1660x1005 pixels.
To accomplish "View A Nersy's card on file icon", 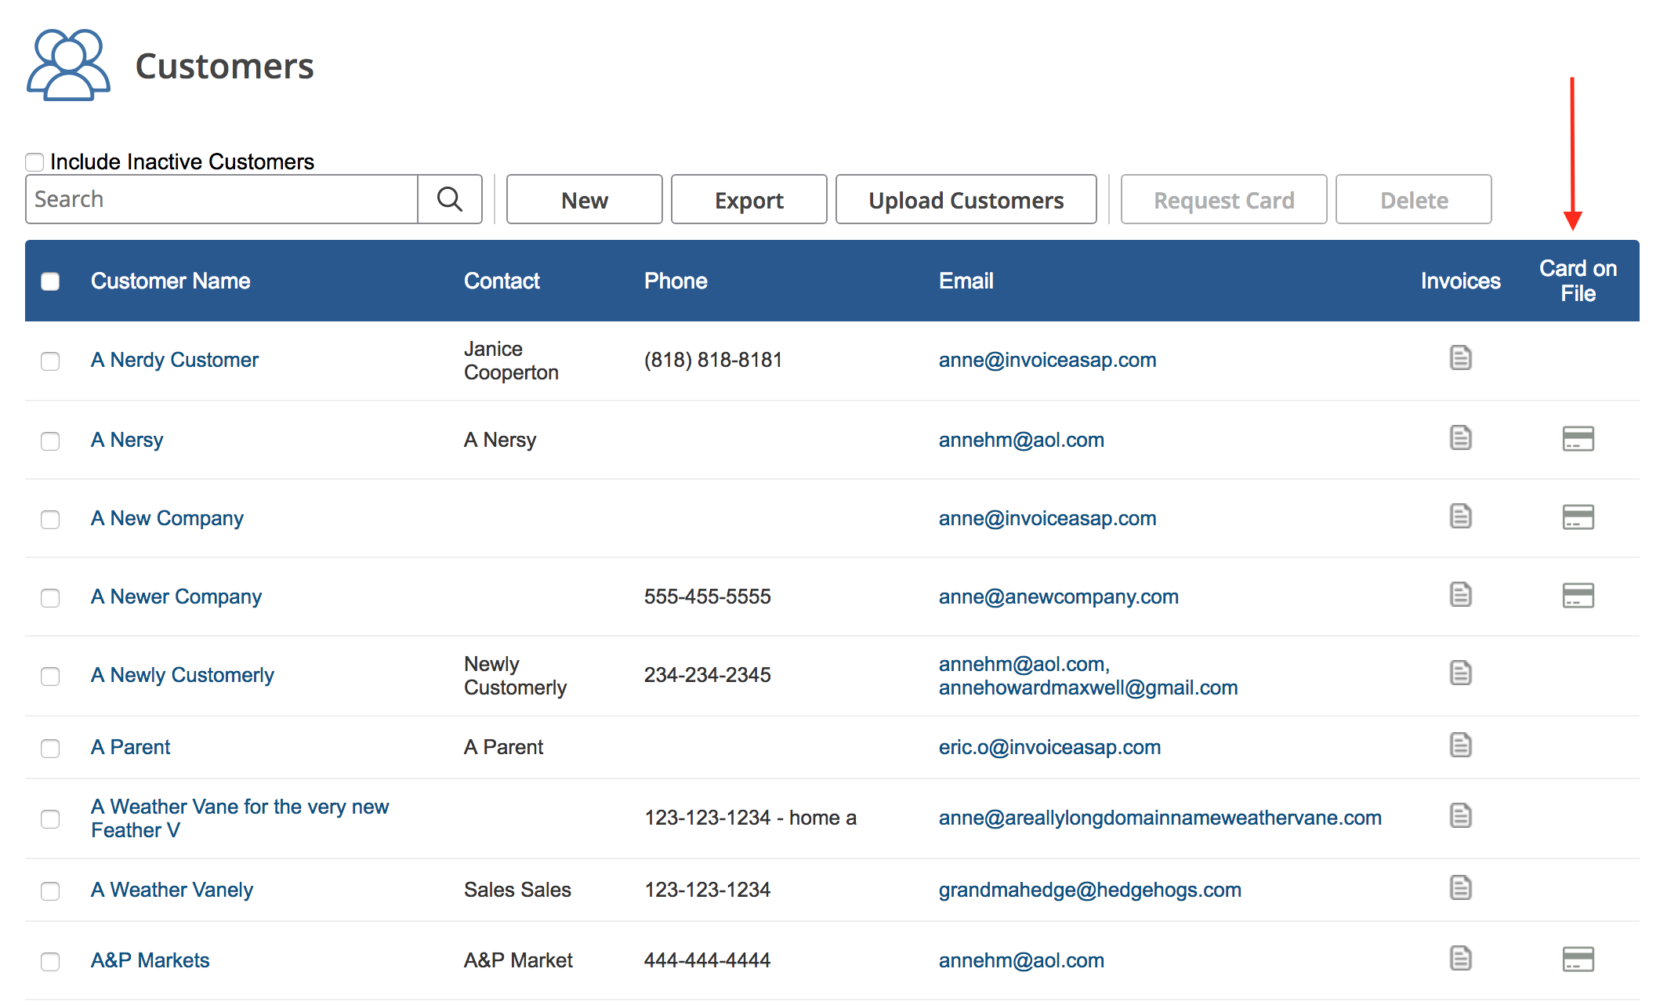I will [1578, 438].
